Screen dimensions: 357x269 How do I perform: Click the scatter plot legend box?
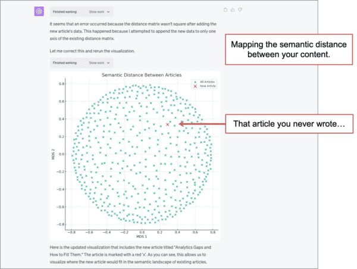(x=204, y=84)
